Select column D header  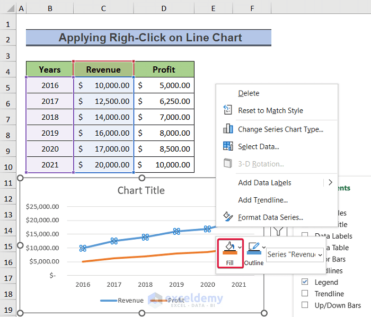tap(164, 8)
